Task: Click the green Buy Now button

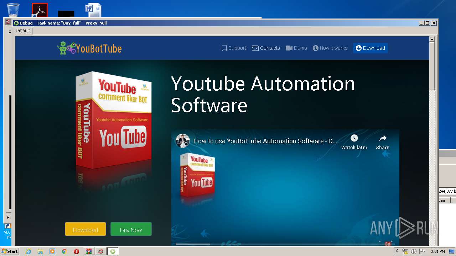Action: tap(131, 230)
